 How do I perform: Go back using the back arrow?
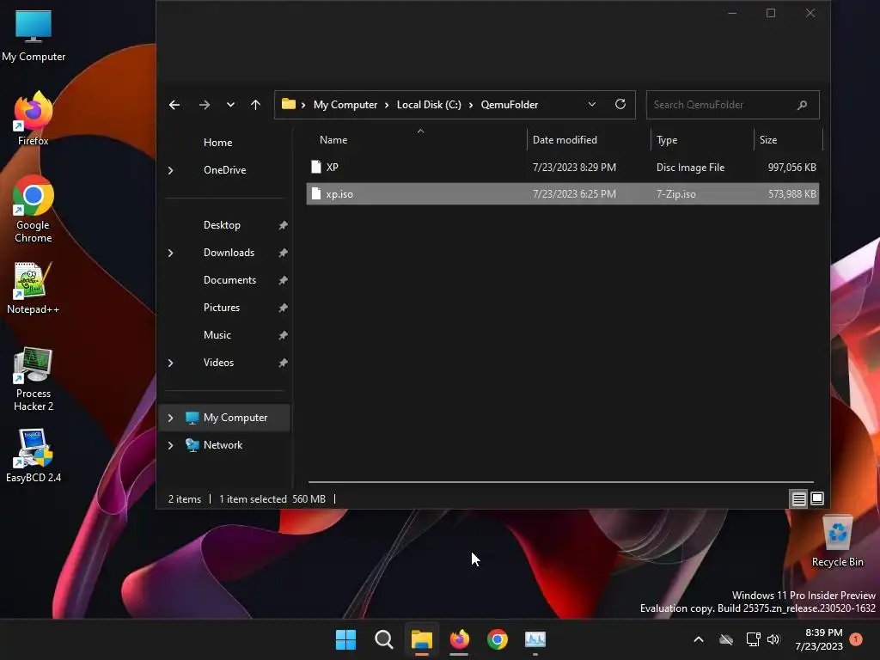coord(174,105)
